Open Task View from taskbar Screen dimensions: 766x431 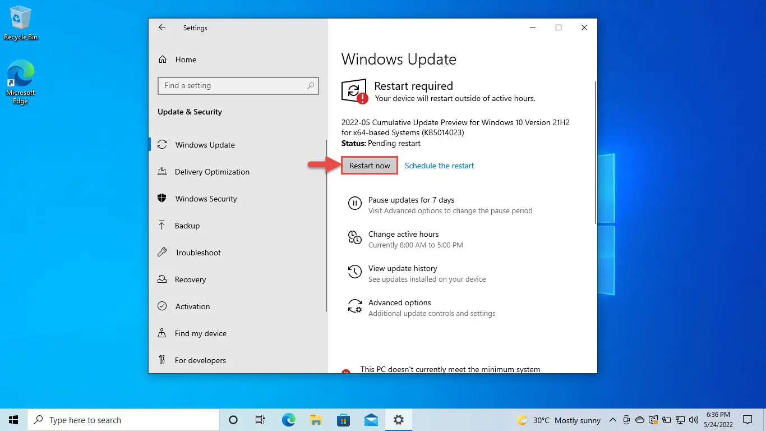tap(260, 420)
